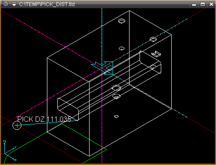
Task: Minimize the PICK_DIST.tld window
Action: (194, 4)
